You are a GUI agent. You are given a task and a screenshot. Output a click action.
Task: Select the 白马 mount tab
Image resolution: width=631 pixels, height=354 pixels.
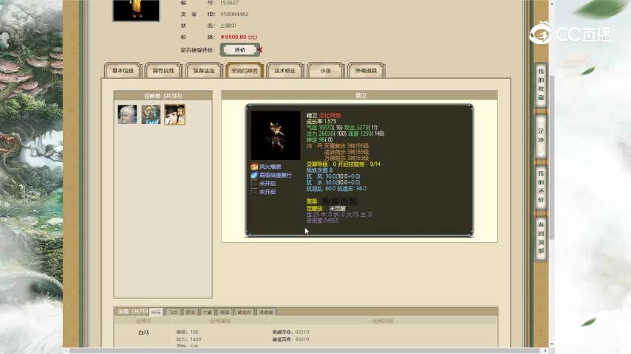coord(156,312)
